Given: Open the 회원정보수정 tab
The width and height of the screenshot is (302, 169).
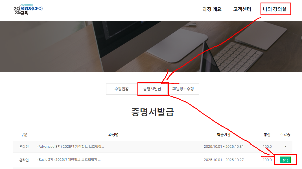Looking at the screenshot, I should (x=183, y=89).
